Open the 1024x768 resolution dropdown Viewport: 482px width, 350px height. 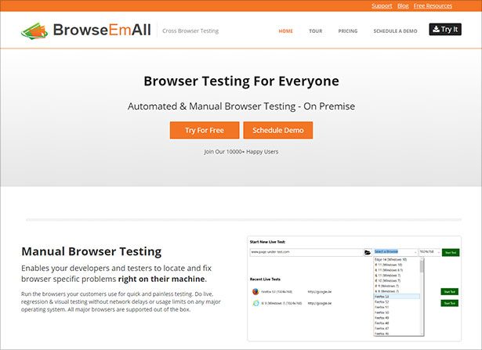(429, 252)
